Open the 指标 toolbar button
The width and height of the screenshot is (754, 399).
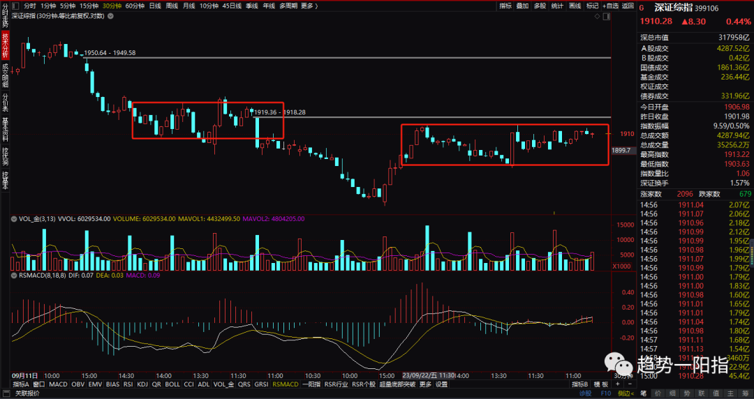click(505, 6)
